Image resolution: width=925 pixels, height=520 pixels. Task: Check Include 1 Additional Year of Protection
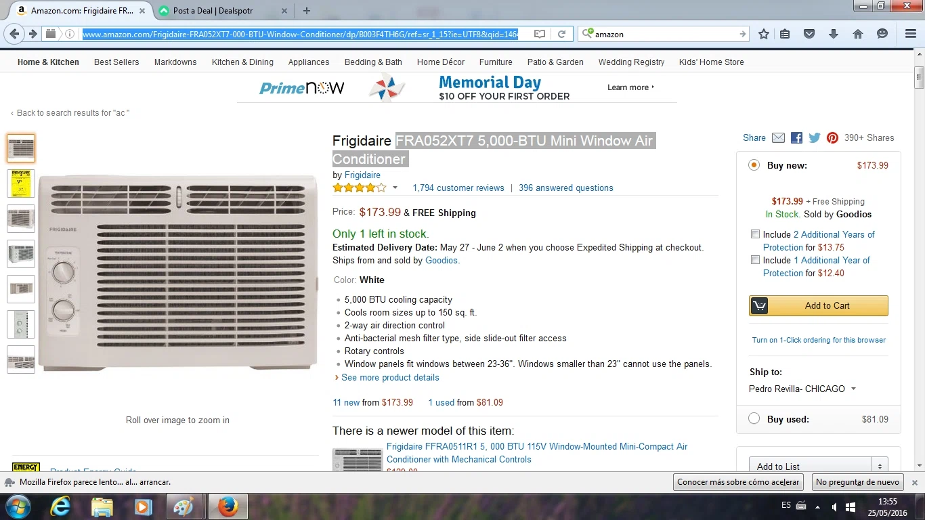tap(755, 260)
